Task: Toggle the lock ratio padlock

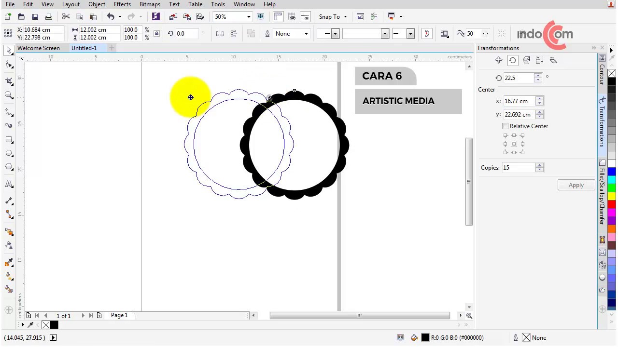Action: point(156,33)
